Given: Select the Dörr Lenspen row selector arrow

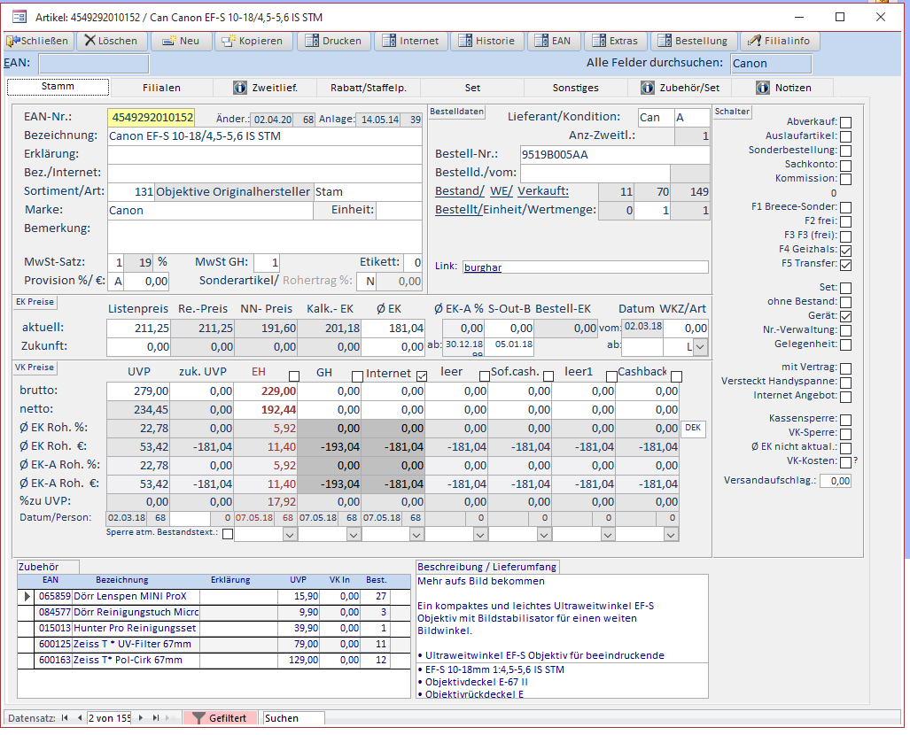Looking at the screenshot, I should pyautogui.click(x=27, y=596).
